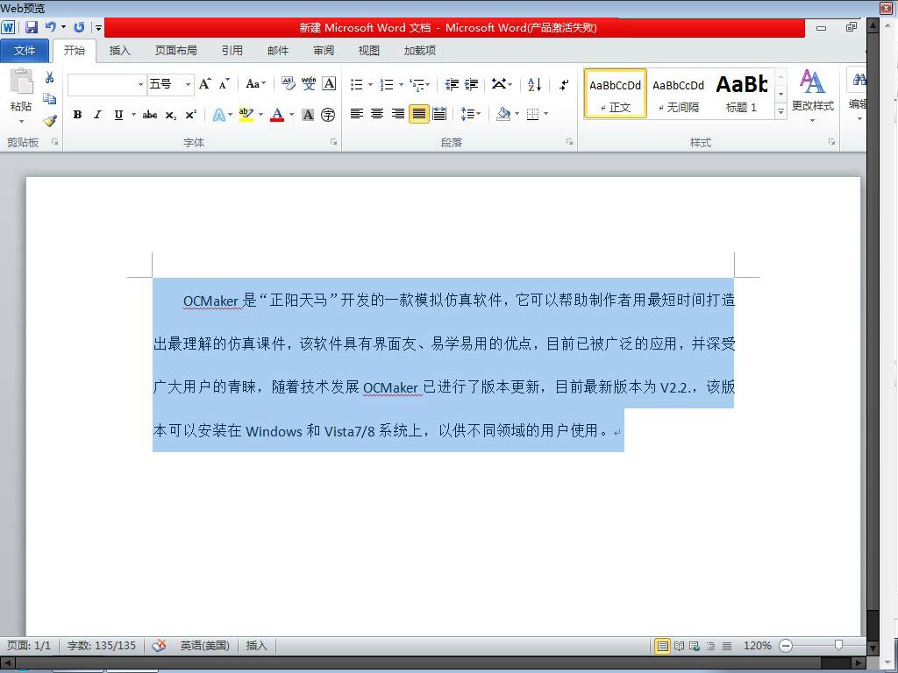Click the zoom slider handle
Viewport: 898px width, 673px height.
click(x=838, y=646)
